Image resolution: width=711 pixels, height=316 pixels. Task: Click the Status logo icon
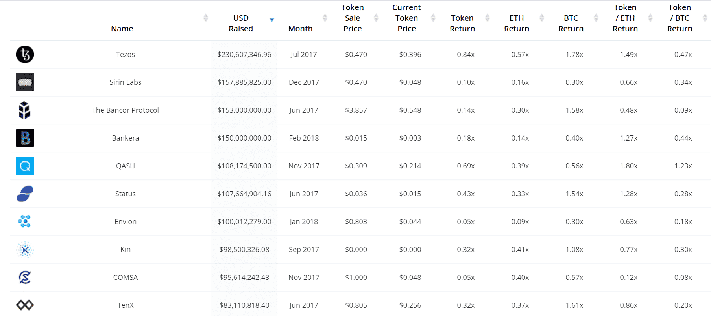(x=25, y=194)
